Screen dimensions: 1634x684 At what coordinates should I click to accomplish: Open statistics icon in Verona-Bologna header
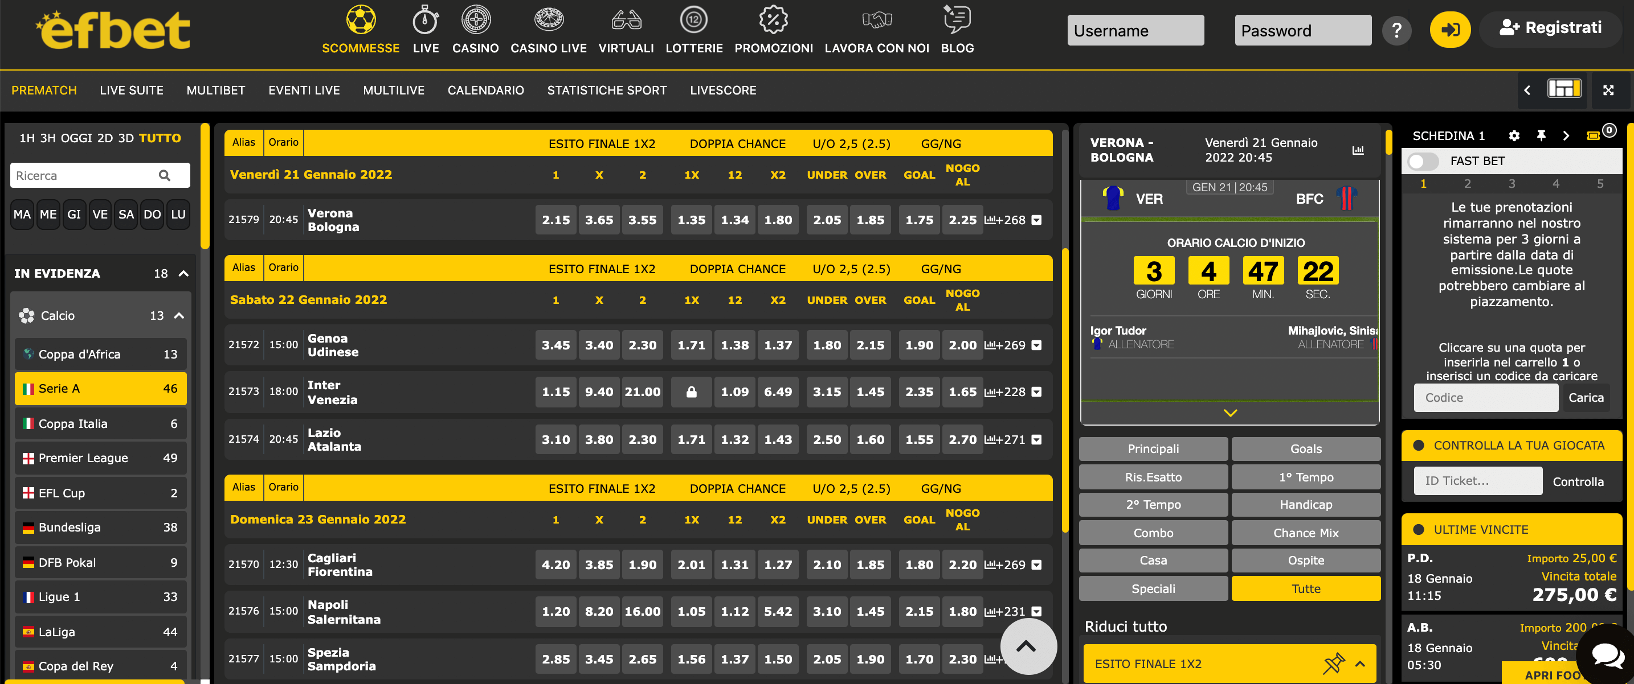coord(1358,150)
